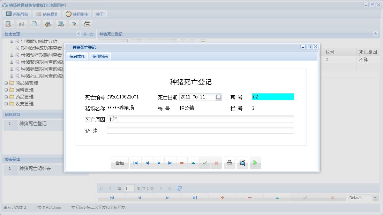Open the 关于 menu
Screen dimensions: 383x215
pyautogui.click(x=100, y=14)
